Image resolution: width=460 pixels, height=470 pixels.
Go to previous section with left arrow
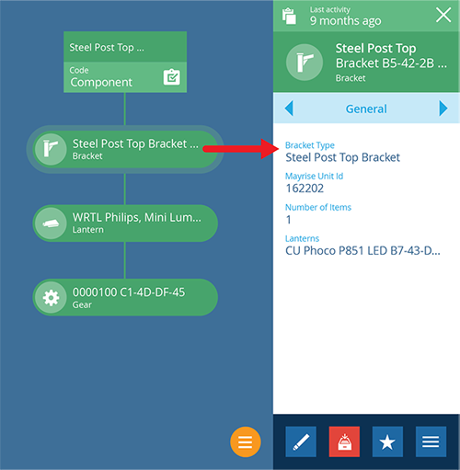(289, 109)
